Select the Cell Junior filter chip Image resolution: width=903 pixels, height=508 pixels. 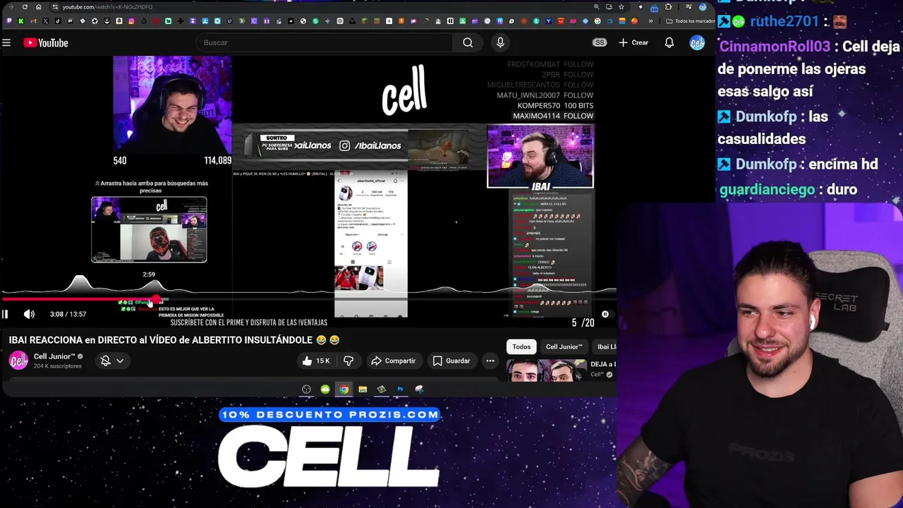tap(564, 346)
